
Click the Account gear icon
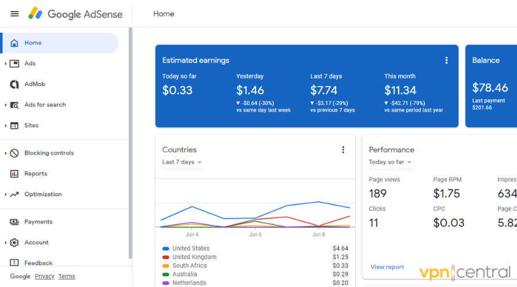14,243
